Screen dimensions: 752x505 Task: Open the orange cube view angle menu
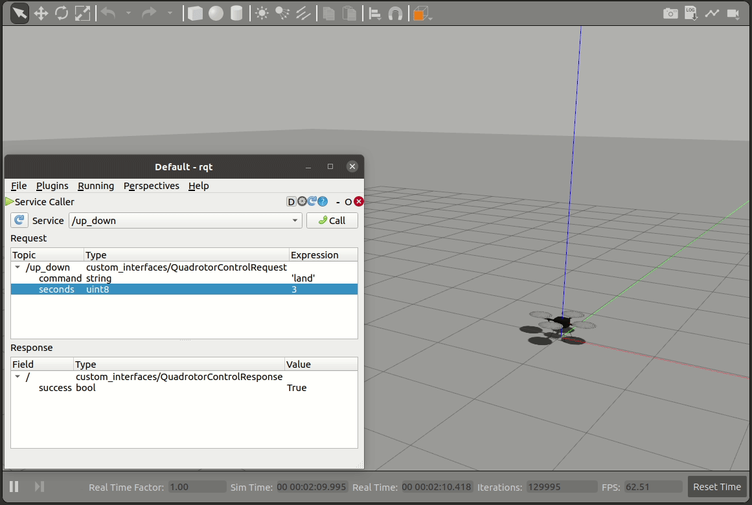tap(422, 14)
